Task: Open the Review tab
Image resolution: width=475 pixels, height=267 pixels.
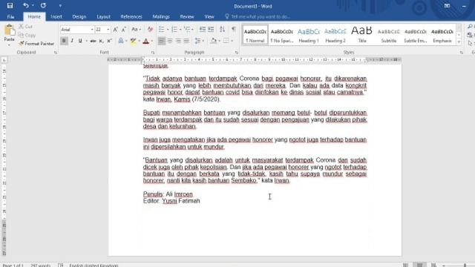Action: (187, 16)
